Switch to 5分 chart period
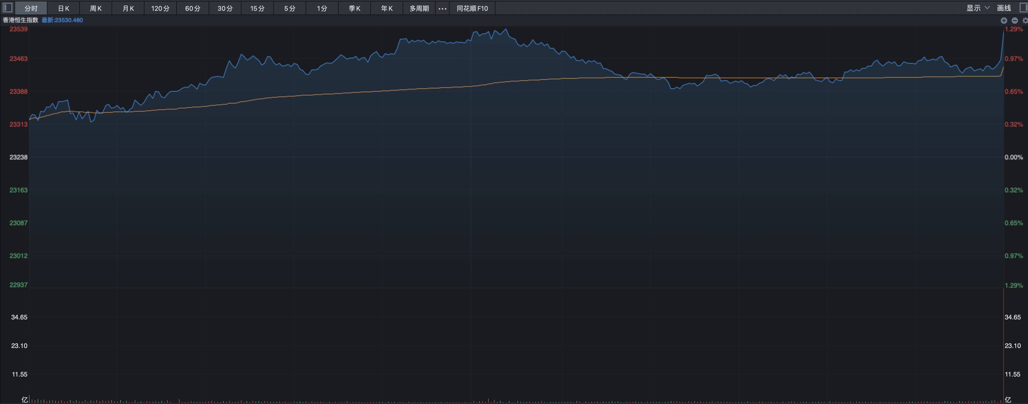The height and width of the screenshot is (404, 1028). coord(290,8)
